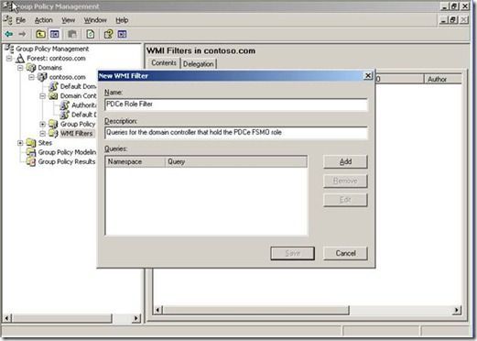Click the Author column header
Image resolution: width=477 pixels, height=341 pixels.
click(443, 79)
